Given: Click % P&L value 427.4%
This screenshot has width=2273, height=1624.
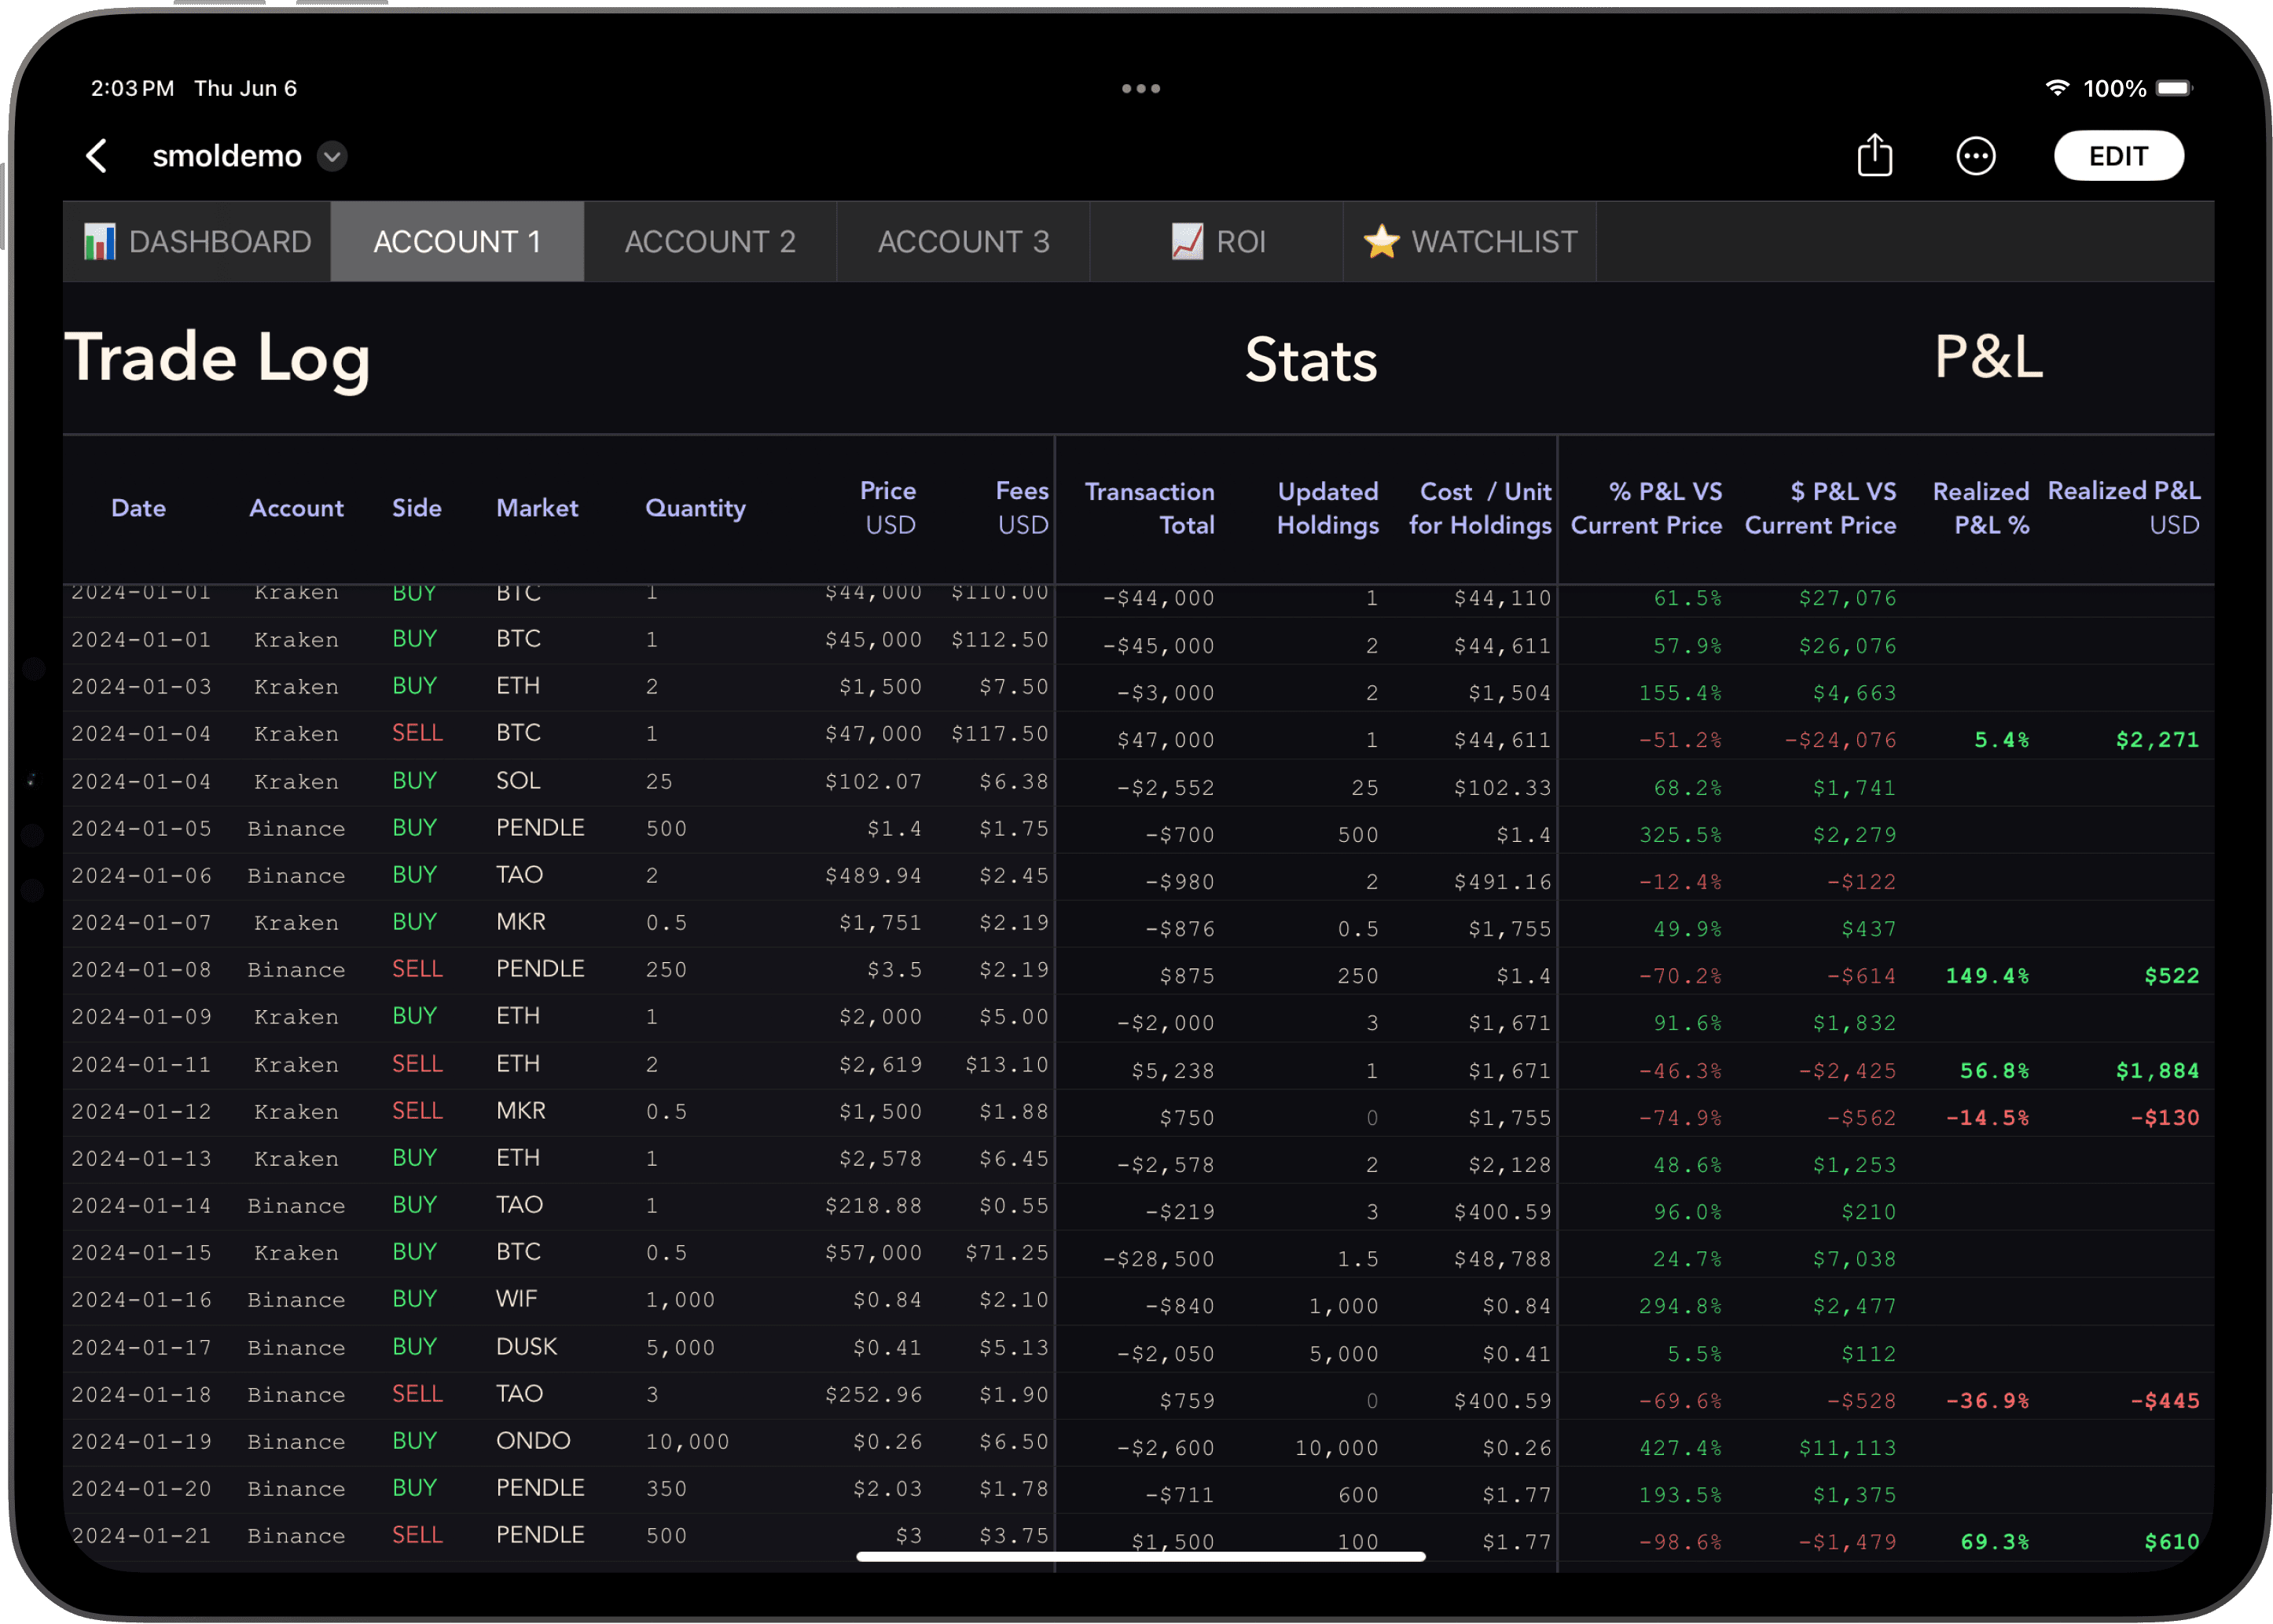Looking at the screenshot, I should coord(1680,1448).
